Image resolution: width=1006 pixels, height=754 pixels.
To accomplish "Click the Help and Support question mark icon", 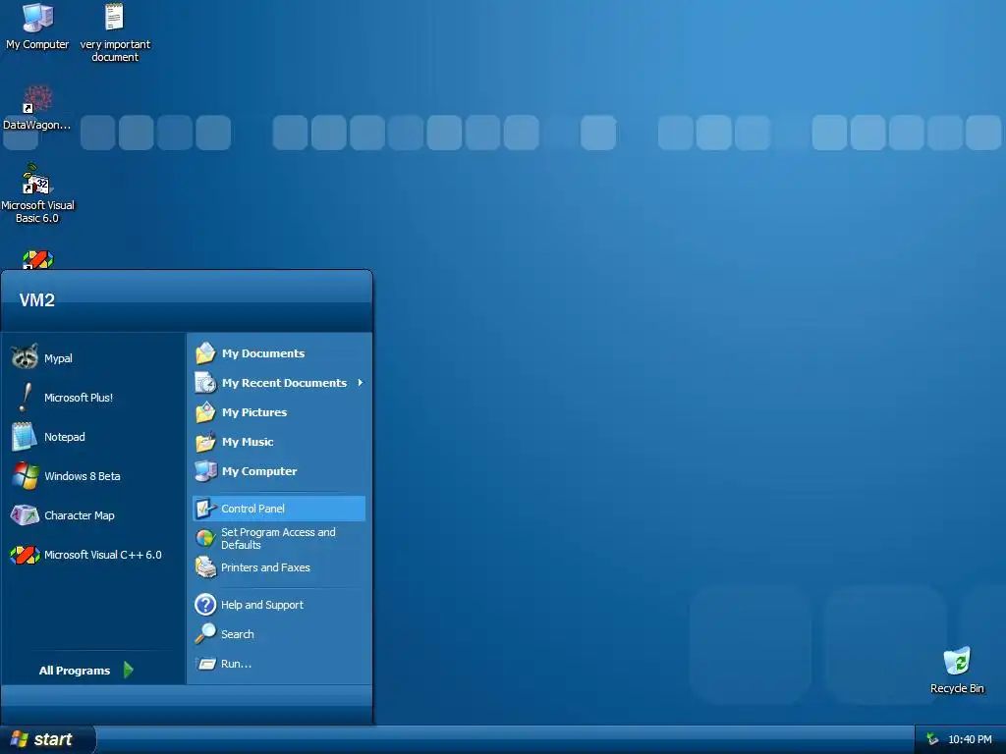I will [x=204, y=605].
